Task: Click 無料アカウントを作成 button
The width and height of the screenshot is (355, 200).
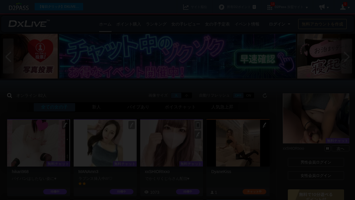Action: click(322, 24)
